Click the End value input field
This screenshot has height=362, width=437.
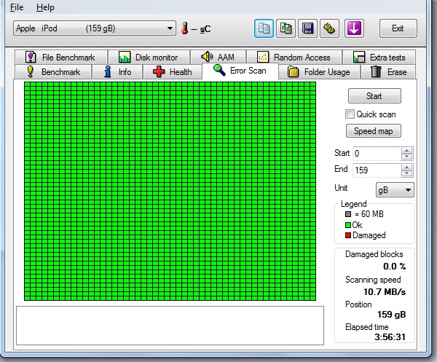click(x=376, y=170)
